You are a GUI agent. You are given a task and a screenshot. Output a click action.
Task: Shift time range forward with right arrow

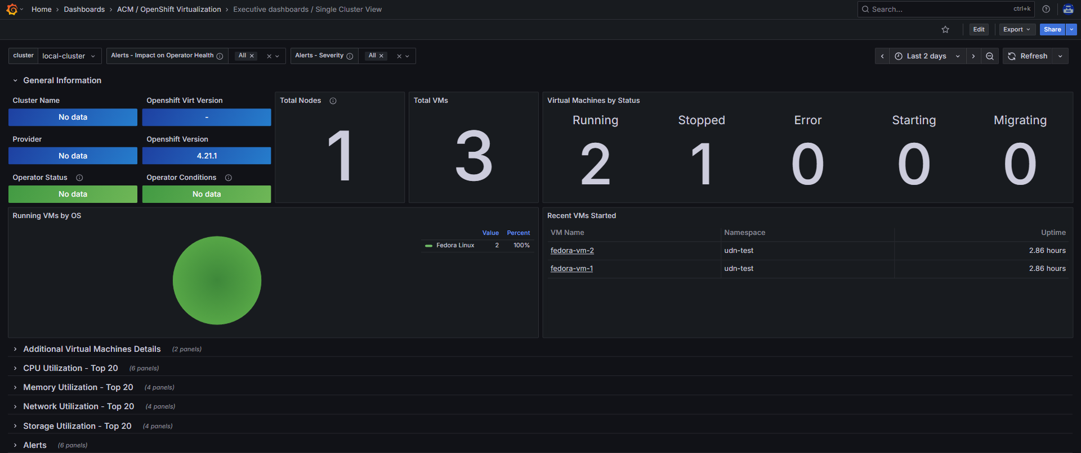tap(973, 56)
